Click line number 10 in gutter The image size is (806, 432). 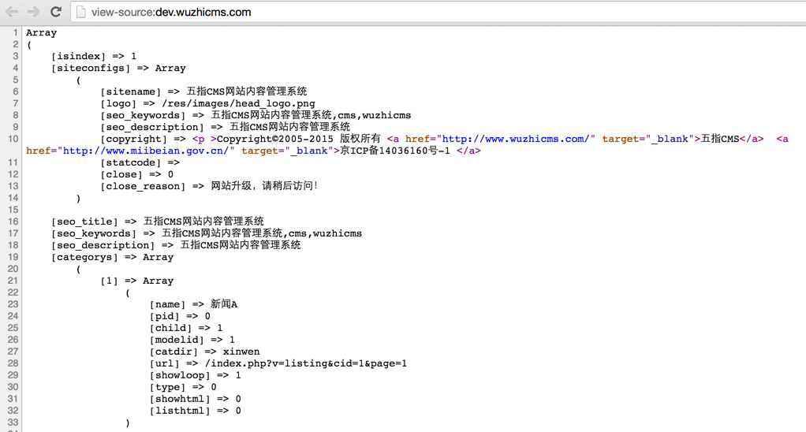pyautogui.click(x=13, y=139)
